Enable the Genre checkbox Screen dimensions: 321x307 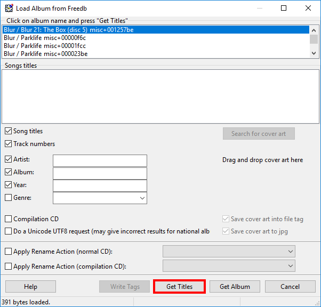point(8,198)
